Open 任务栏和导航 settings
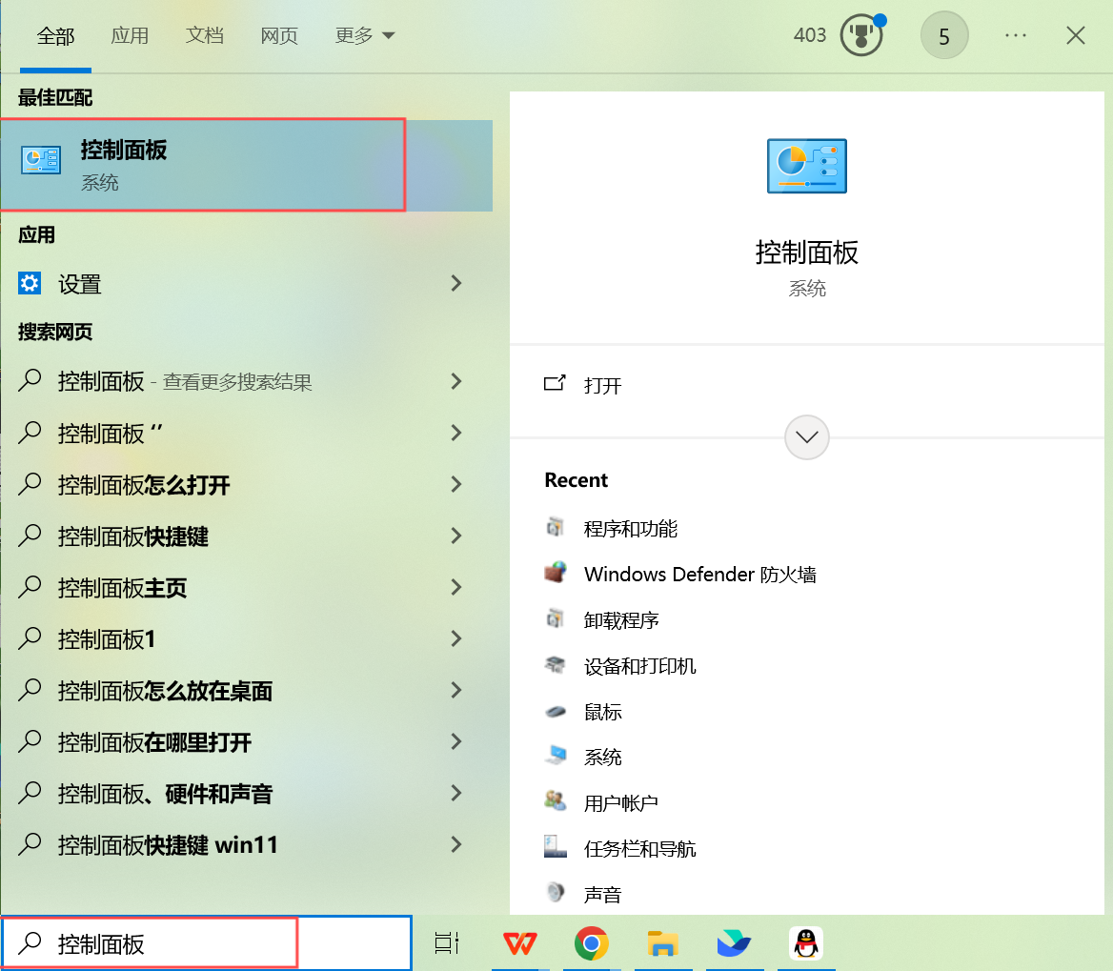 640,847
